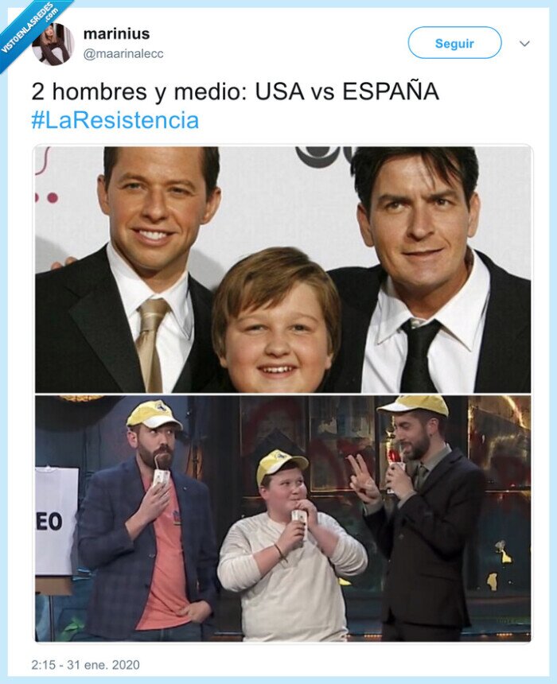Click the tweet timestamp 2:15 - 31 ene. 2020

[86, 664]
